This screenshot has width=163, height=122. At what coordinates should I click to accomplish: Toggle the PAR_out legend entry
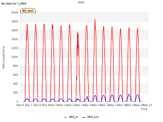[90, 117]
